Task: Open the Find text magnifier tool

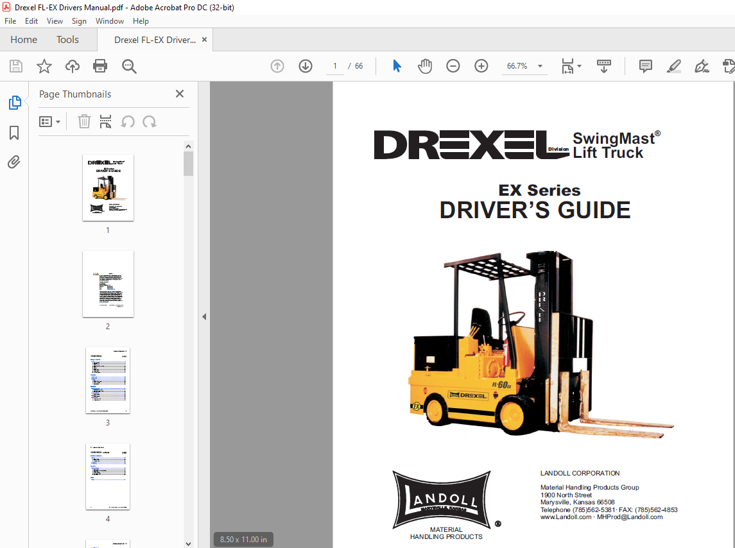Action: pyautogui.click(x=129, y=66)
